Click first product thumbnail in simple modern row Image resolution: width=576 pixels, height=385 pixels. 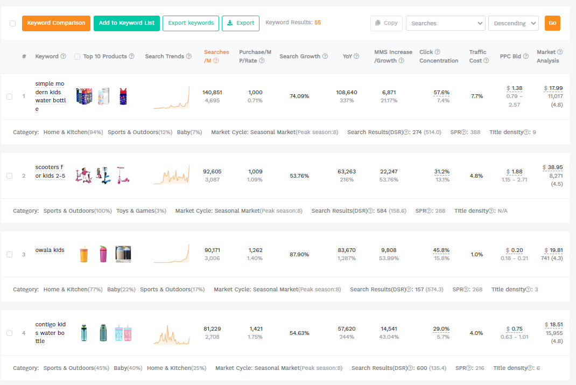[84, 96]
